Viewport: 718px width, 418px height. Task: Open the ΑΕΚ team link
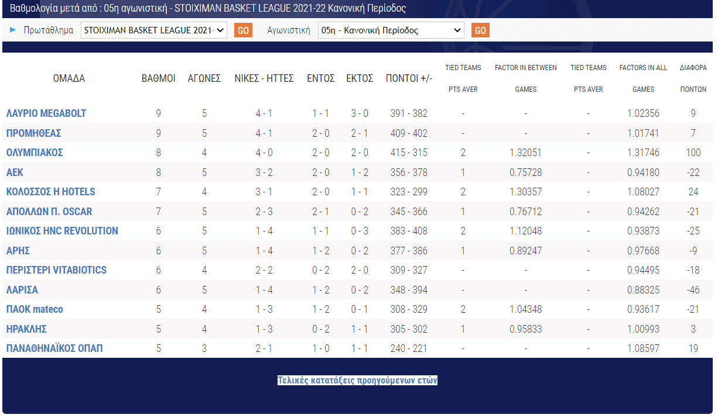[15, 172]
